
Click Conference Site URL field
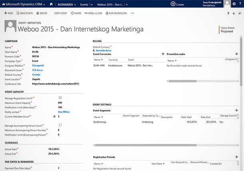(56, 84)
